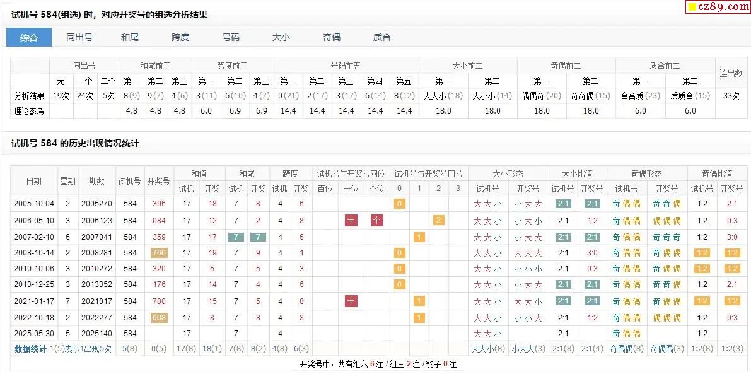Click winning number 359

point(159,237)
